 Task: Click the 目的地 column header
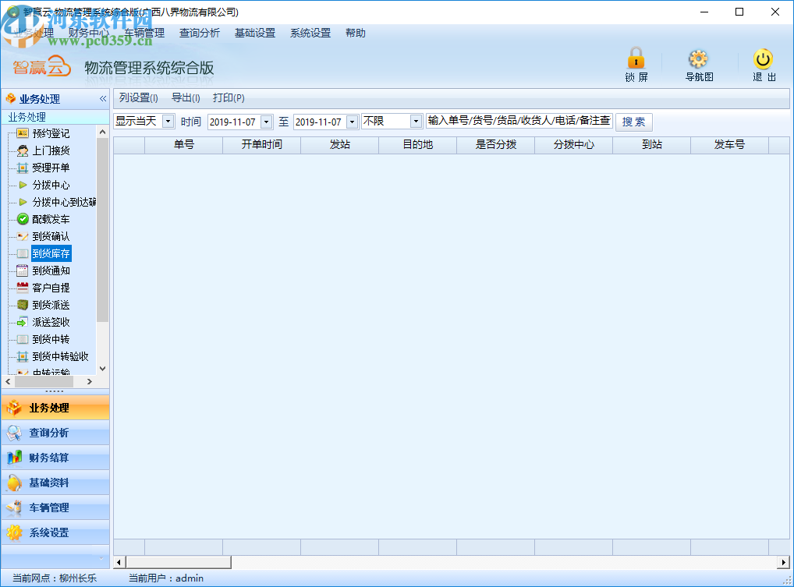[418, 145]
